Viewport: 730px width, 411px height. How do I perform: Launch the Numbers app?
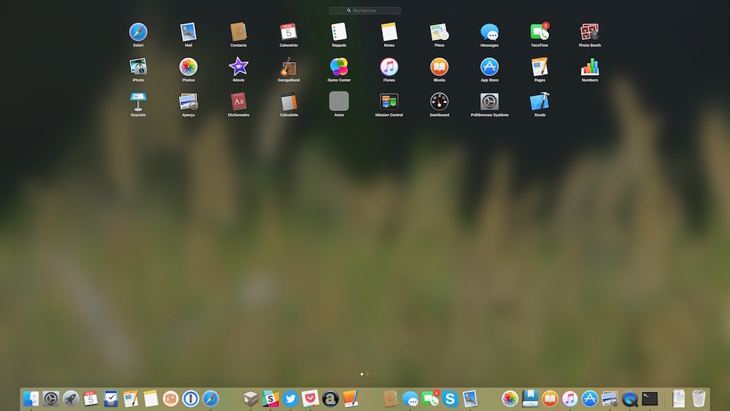[x=590, y=67]
